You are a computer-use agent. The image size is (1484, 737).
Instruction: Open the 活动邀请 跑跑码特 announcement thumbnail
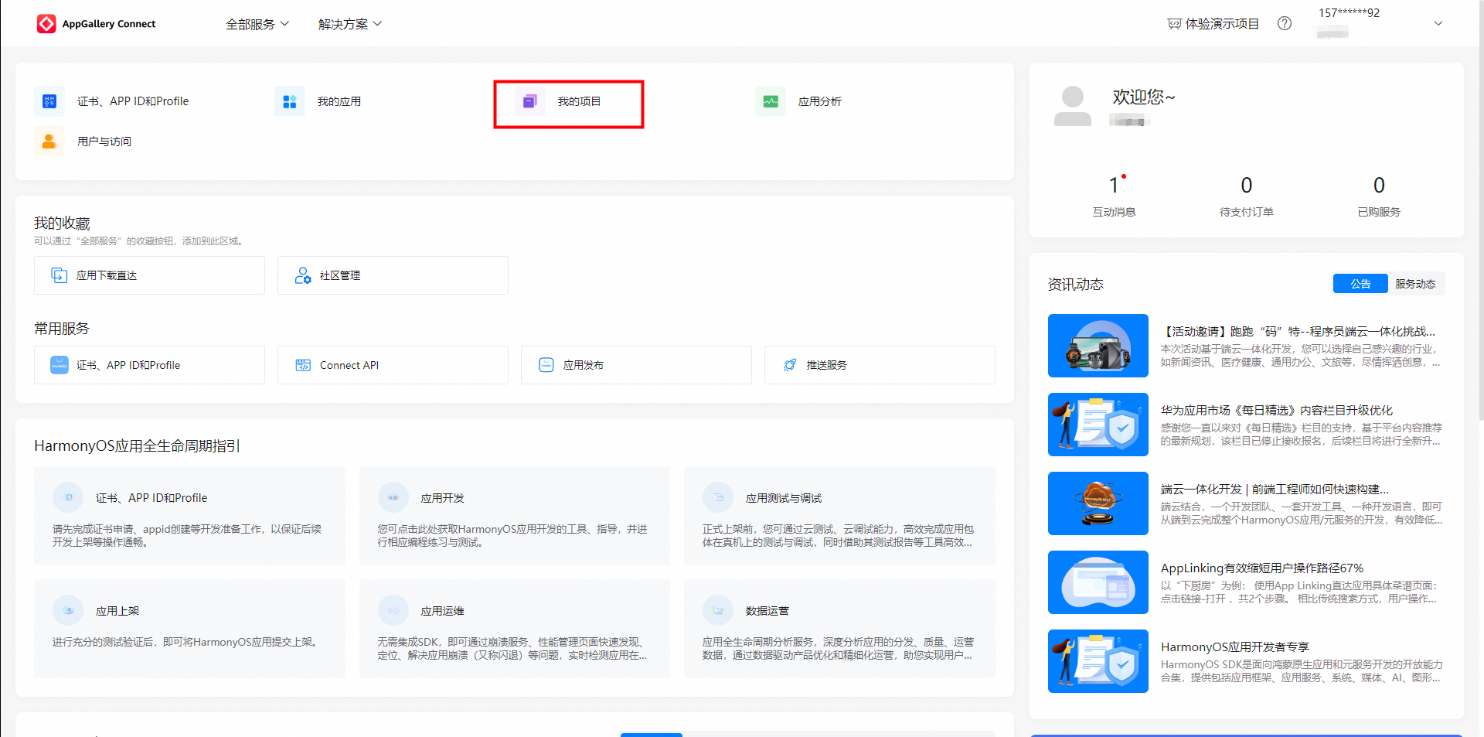tap(1098, 346)
